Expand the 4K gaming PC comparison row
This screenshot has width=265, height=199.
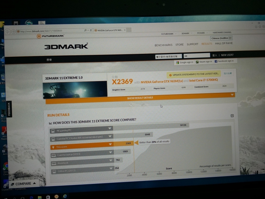tap(81, 130)
